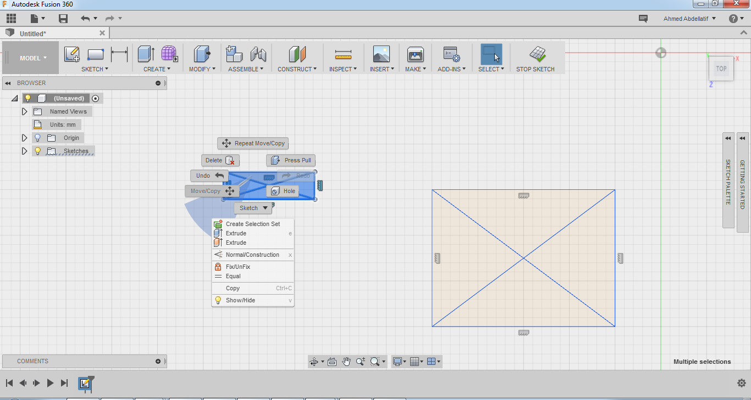
Task: Expand the Named Views tree node
Action: click(x=24, y=111)
